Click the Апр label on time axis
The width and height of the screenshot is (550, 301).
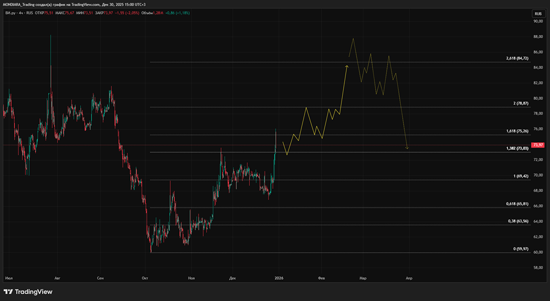click(x=409, y=278)
